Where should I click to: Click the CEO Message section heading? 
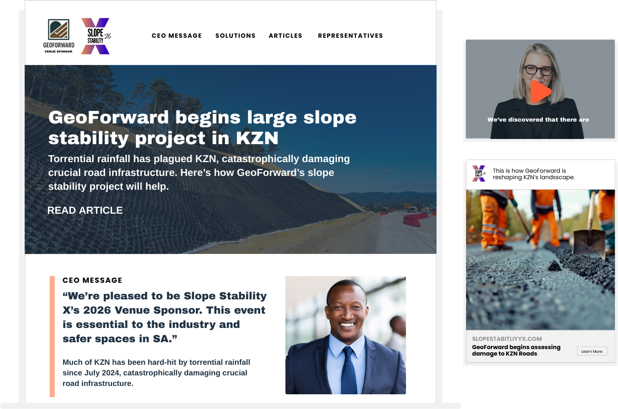tap(93, 280)
